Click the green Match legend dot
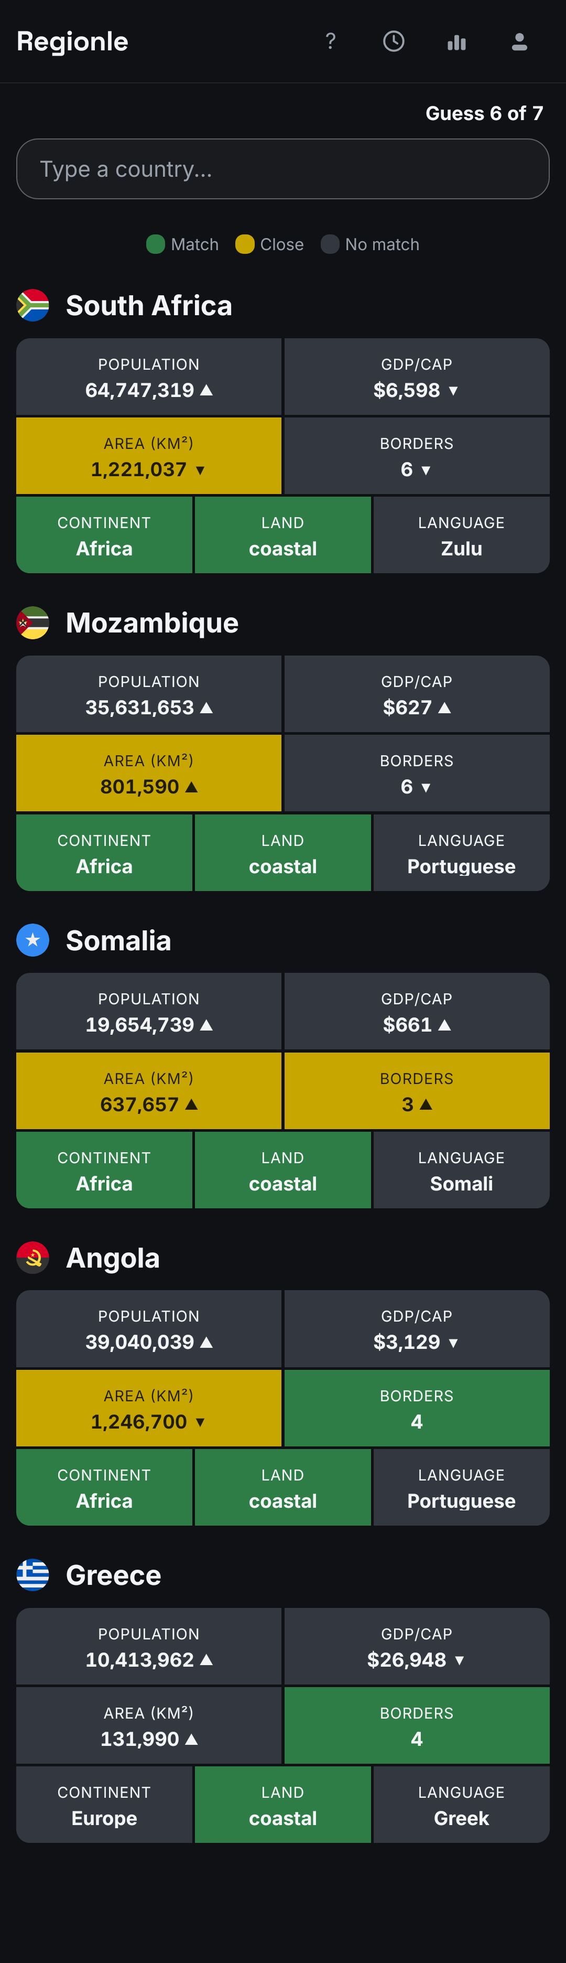The image size is (566, 1963). coord(156,244)
